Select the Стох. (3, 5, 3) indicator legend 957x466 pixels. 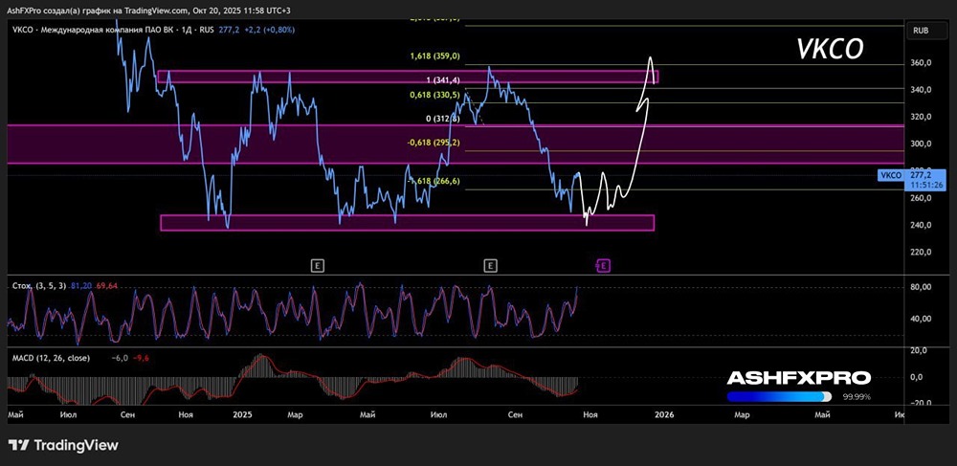[x=39, y=285]
